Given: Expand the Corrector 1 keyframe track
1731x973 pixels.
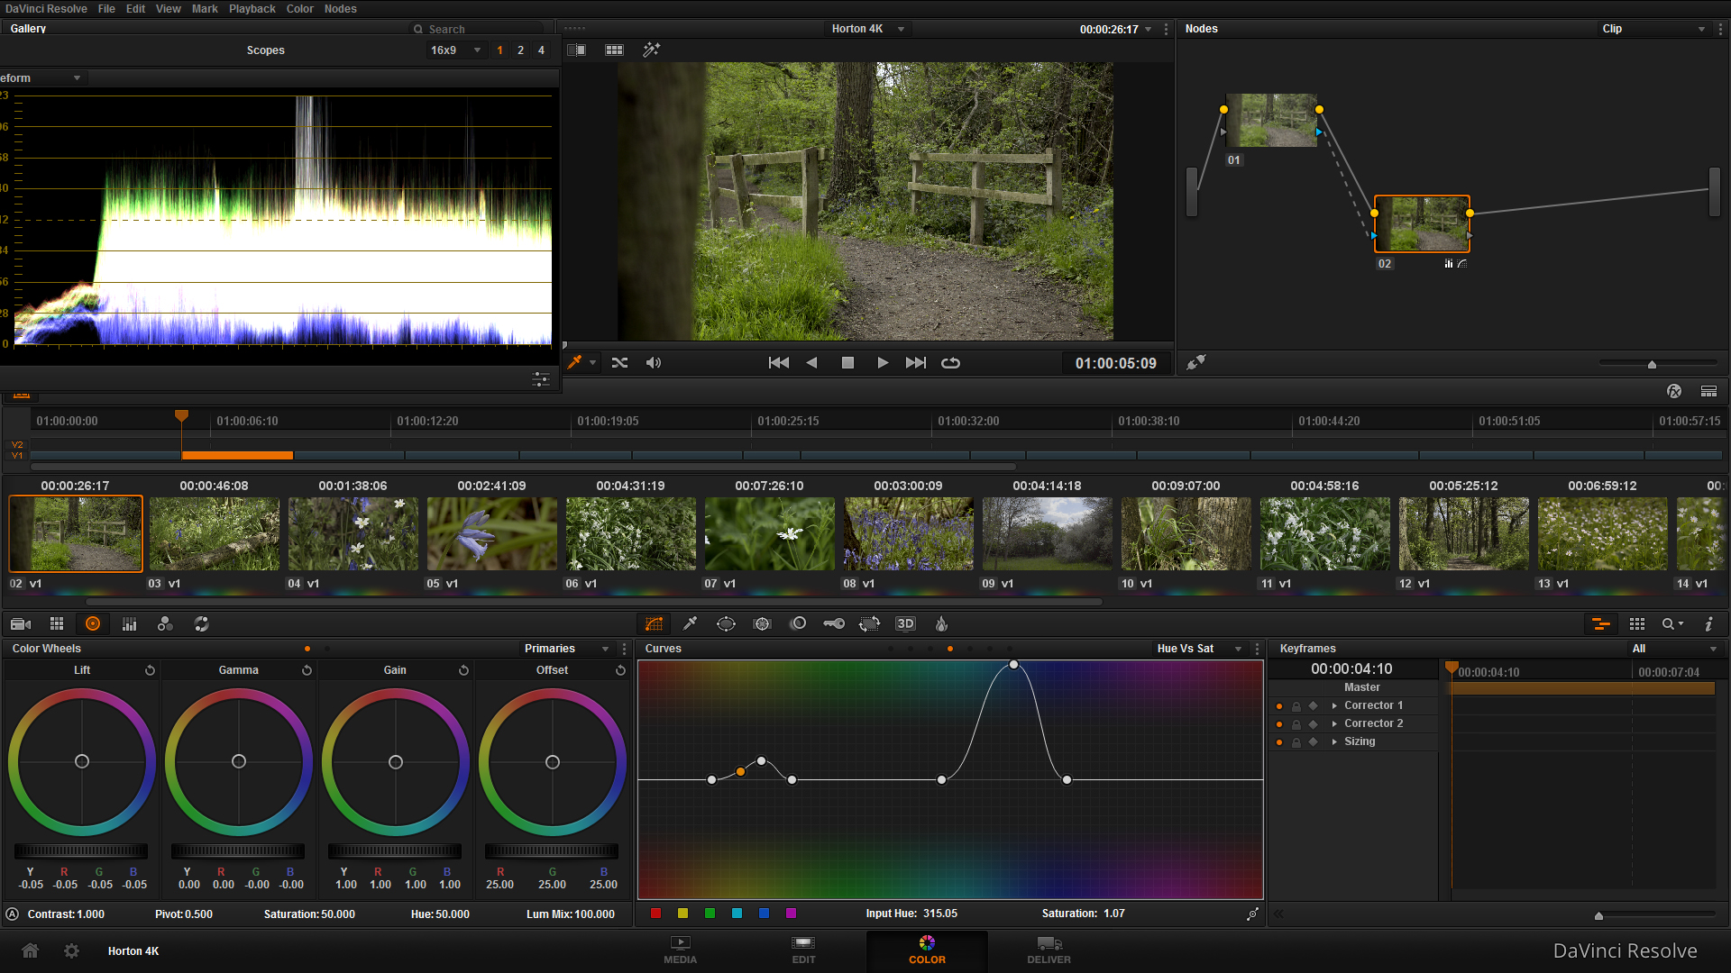Looking at the screenshot, I should (x=1334, y=705).
